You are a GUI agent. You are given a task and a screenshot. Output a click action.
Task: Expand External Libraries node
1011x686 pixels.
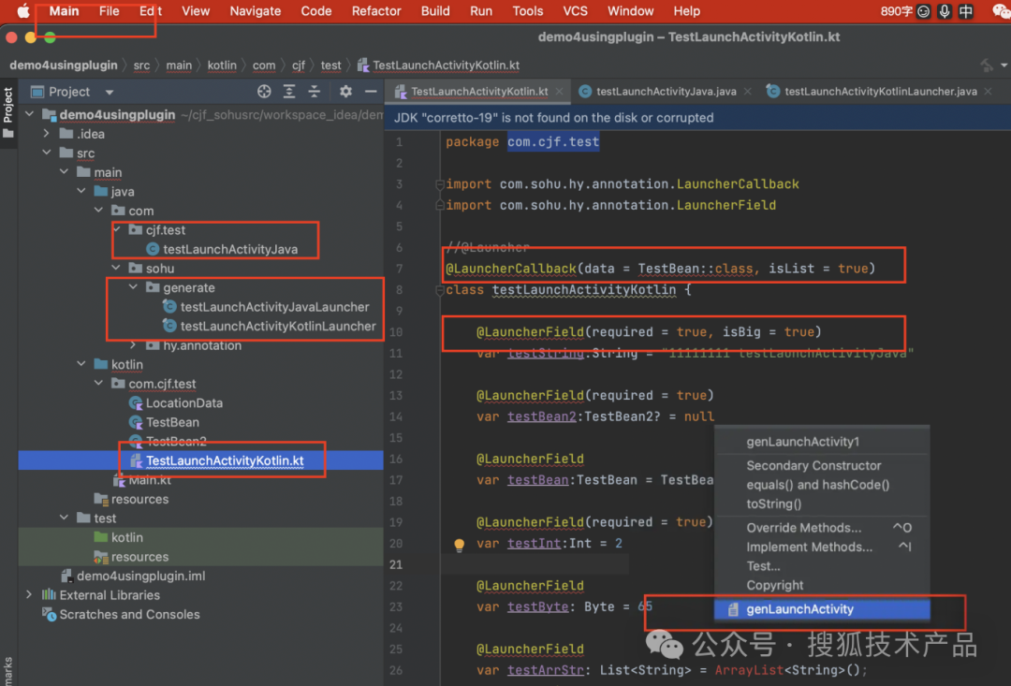(x=29, y=594)
